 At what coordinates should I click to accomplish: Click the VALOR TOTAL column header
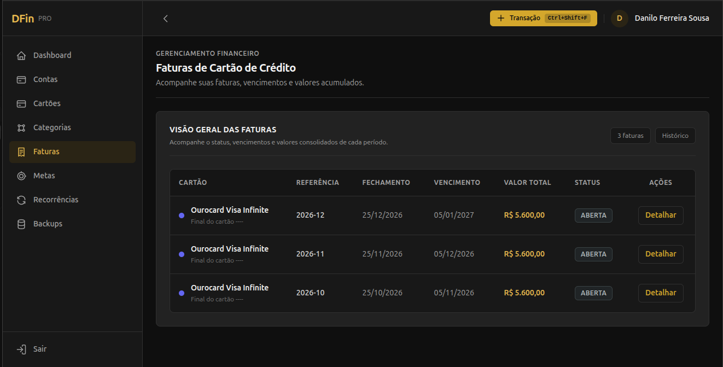[528, 183]
